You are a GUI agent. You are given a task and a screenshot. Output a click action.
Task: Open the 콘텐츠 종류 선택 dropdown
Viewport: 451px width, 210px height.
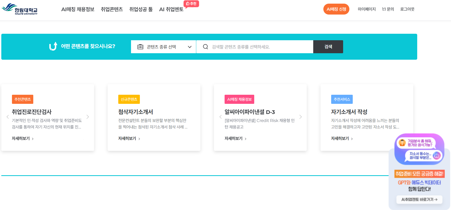point(164,47)
